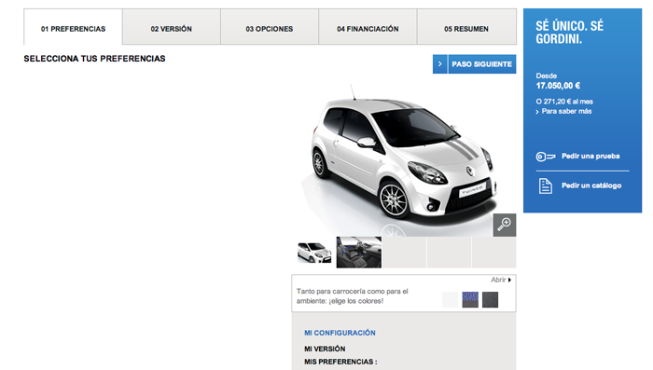The height and width of the screenshot is (370, 653).
Task: Open the Para saber más link
Action: pyautogui.click(x=563, y=111)
